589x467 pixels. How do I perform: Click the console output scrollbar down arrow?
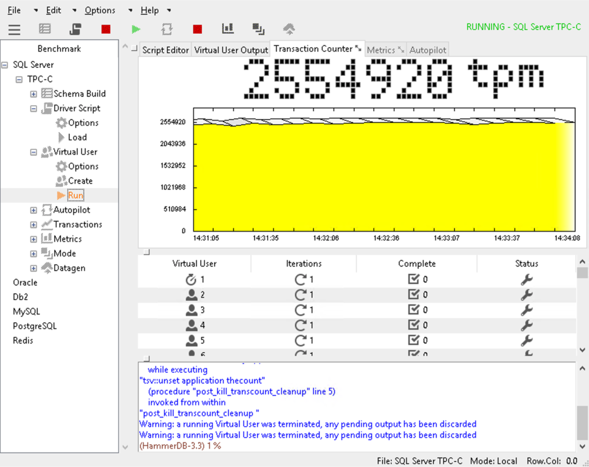[582, 446]
